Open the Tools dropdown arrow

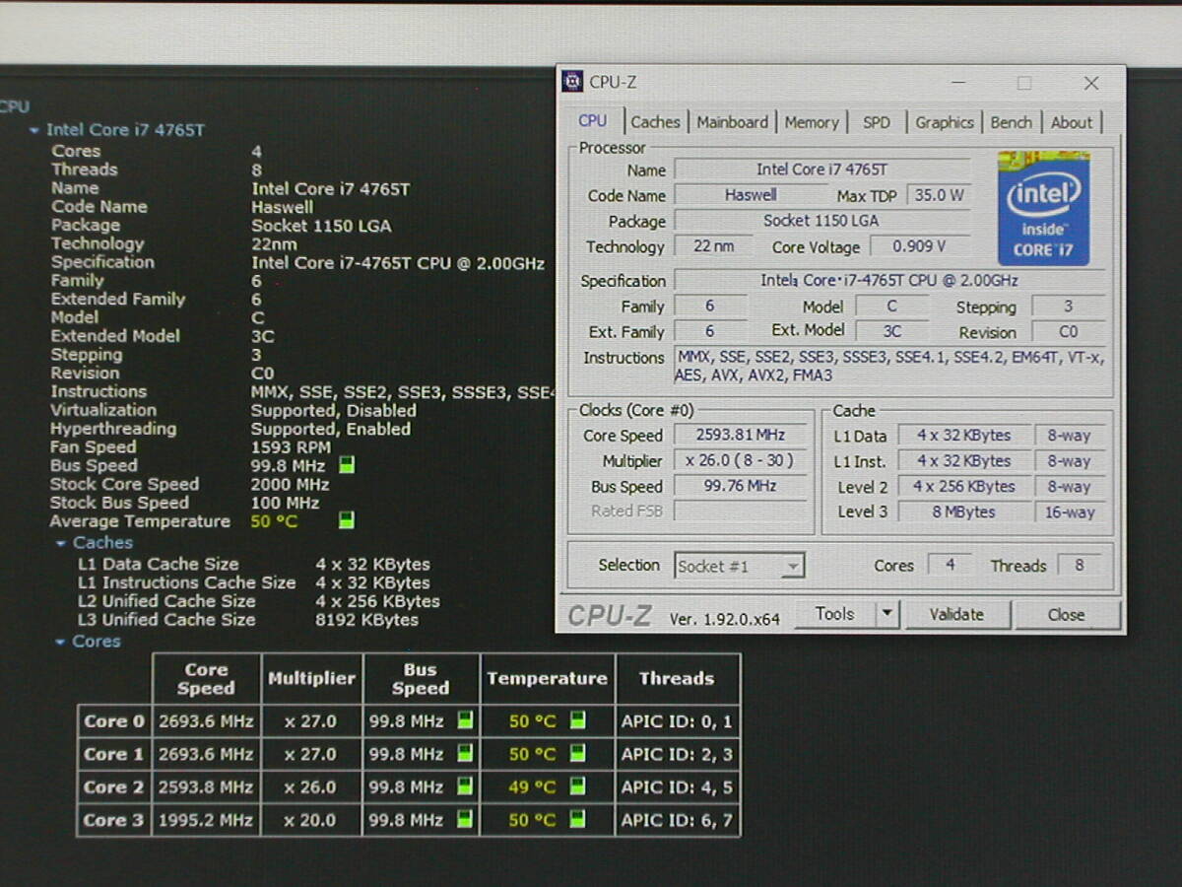click(886, 614)
